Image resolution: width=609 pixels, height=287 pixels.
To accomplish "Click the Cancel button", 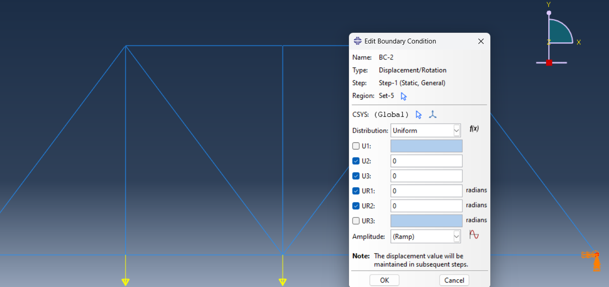I will tap(454, 280).
